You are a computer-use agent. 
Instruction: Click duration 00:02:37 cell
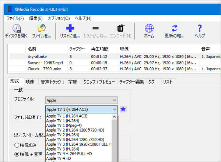pyautogui.click(x=99, y=69)
